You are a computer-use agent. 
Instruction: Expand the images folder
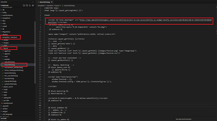coord(6,43)
